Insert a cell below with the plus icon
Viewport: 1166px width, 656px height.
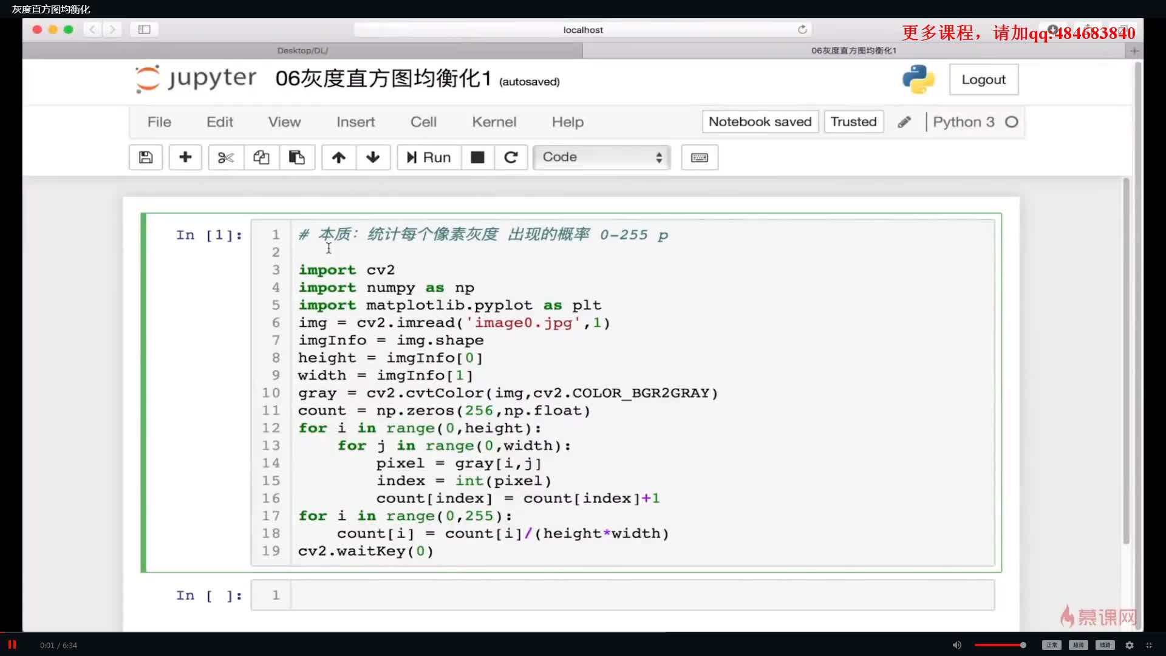click(185, 157)
